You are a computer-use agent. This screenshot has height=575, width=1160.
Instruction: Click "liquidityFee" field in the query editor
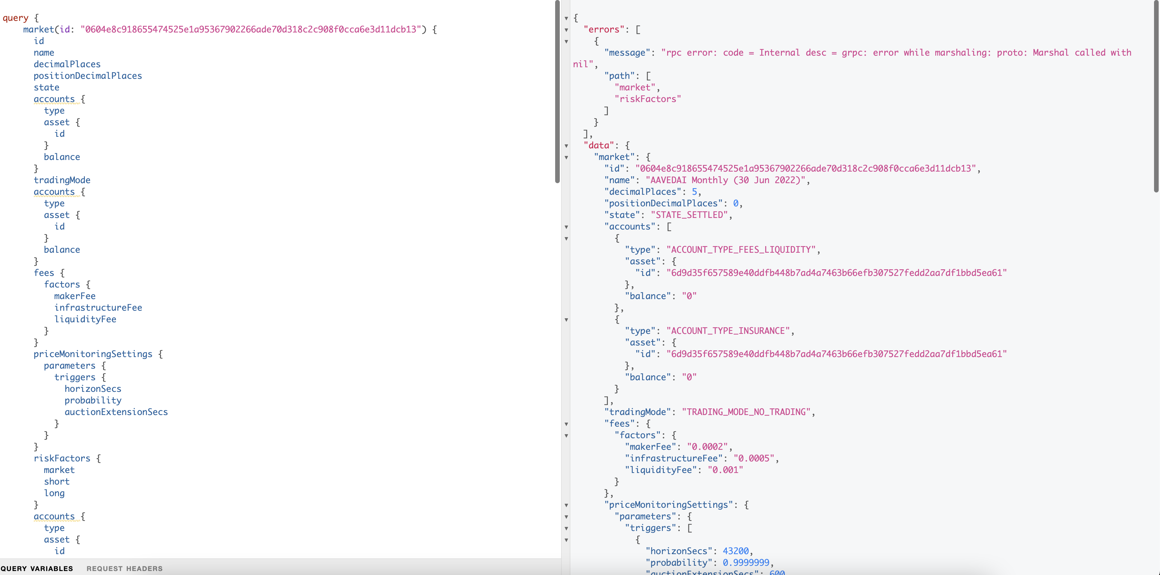tap(85, 319)
